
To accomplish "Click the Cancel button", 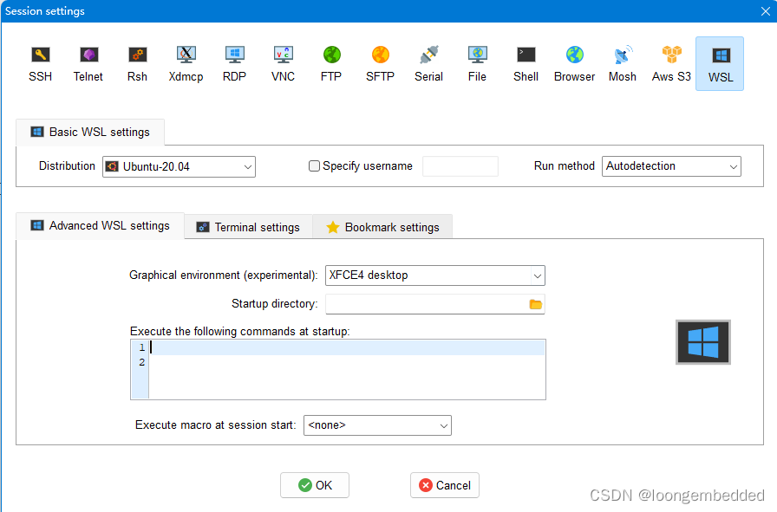I will click(x=445, y=485).
